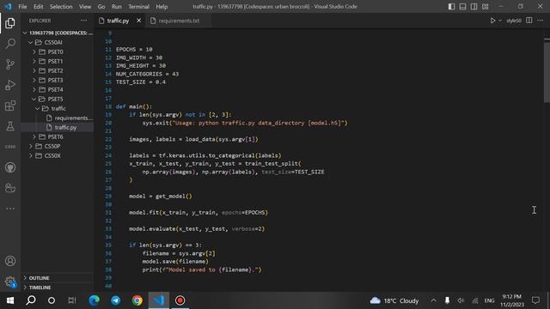Screen dimensions: 550x309
Task: Open the Search view in the activity bar
Action: (x=10, y=44)
